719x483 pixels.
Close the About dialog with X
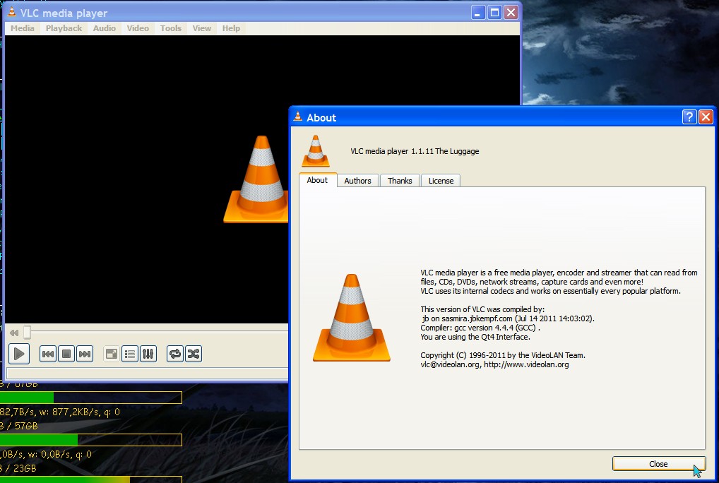[706, 117]
